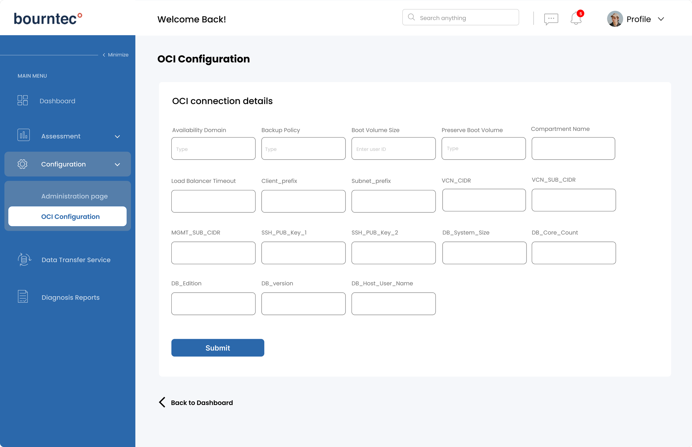Click the DB_Host_User_Name input box
The width and height of the screenshot is (692, 447).
(x=393, y=304)
